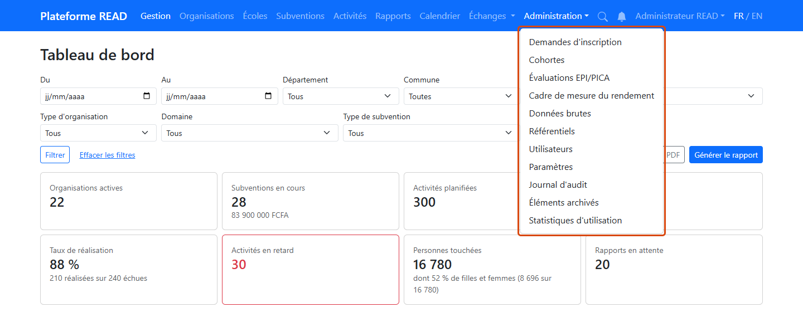Open the Administrateur READ user menu

click(680, 16)
